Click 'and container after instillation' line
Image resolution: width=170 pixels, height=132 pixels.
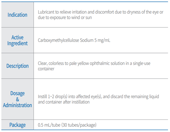point(64,102)
